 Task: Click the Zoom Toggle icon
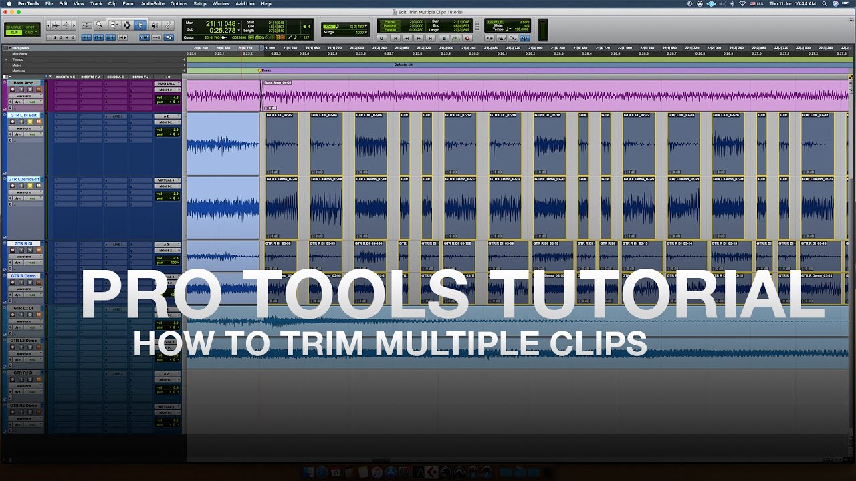coord(87,25)
